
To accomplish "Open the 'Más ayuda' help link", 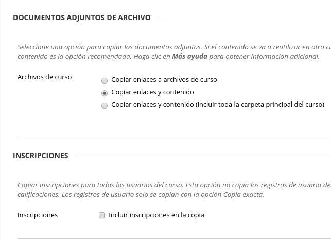I will click(x=189, y=57).
